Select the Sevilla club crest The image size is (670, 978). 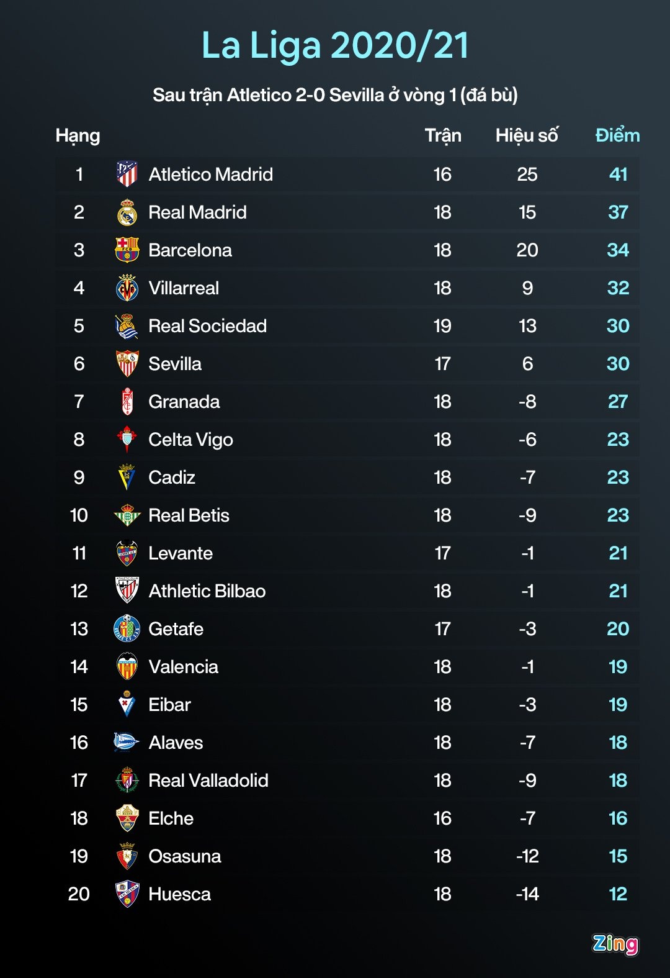[127, 364]
